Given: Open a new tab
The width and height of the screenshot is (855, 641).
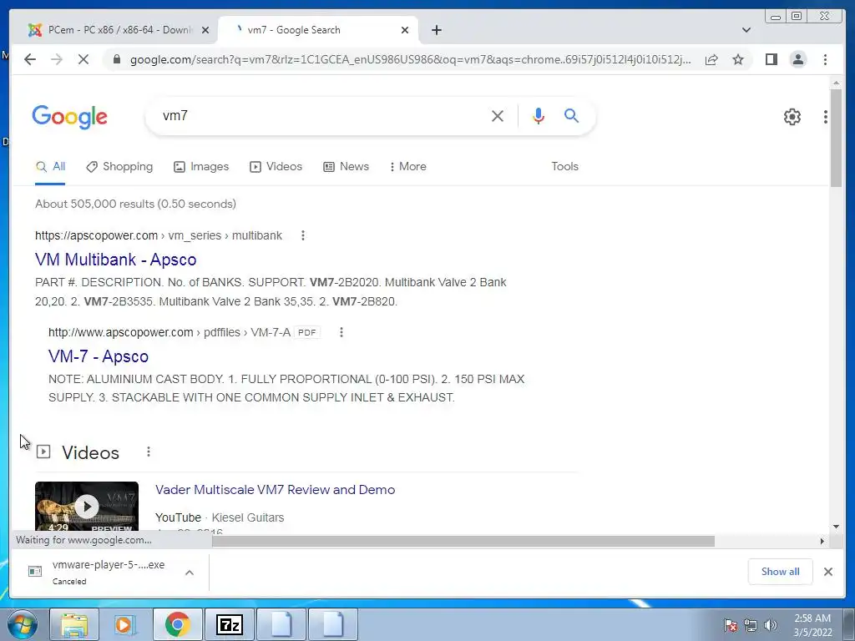Looking at the screenshot, I should click(x=436, y=30).
